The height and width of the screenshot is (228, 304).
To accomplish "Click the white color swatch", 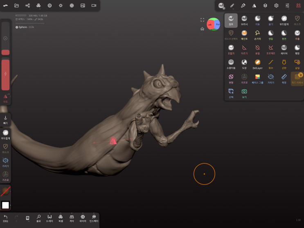I will (5, 205).
